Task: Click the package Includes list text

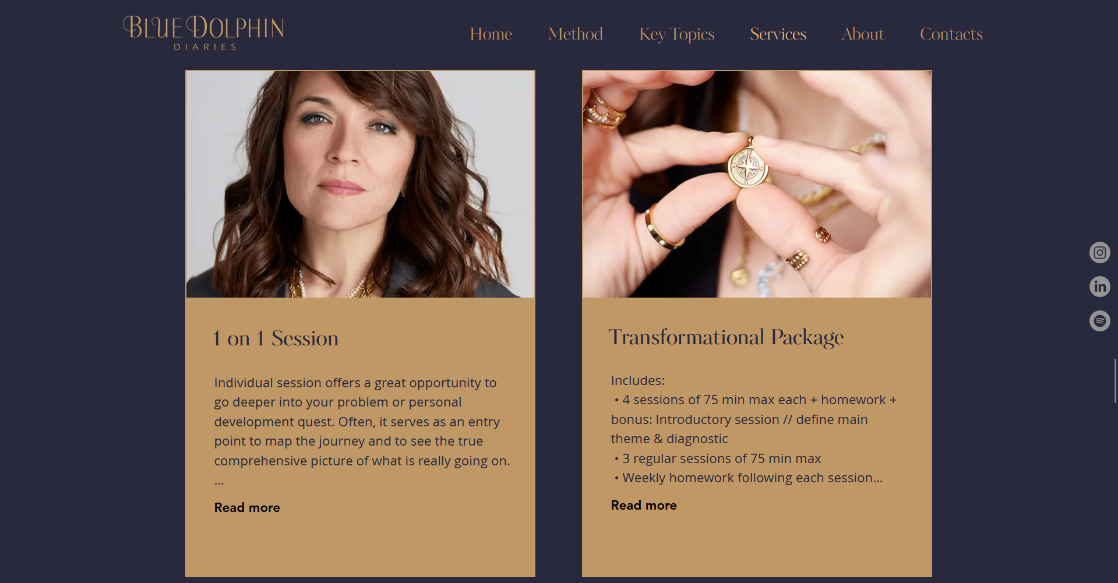Action: coord(754,429)
